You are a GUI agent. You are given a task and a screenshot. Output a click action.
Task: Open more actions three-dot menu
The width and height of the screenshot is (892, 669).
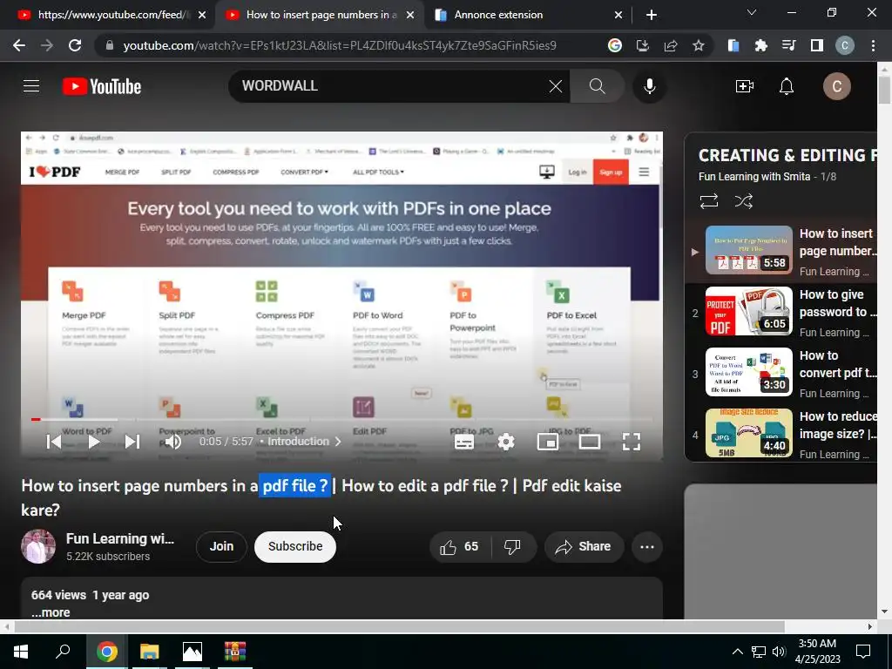647,547
